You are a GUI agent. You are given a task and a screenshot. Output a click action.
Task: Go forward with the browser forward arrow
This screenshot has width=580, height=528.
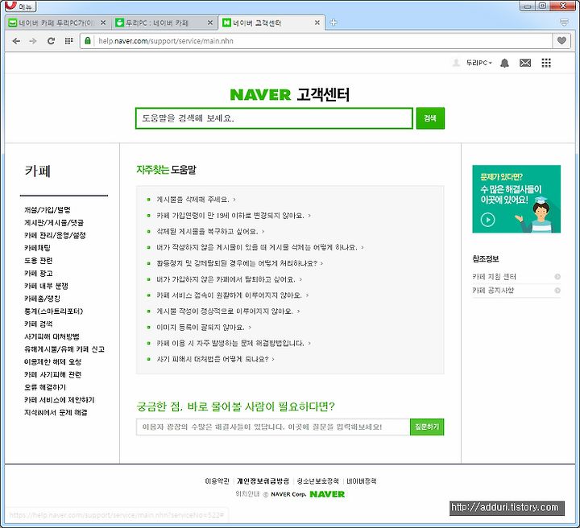coord(33,41)
